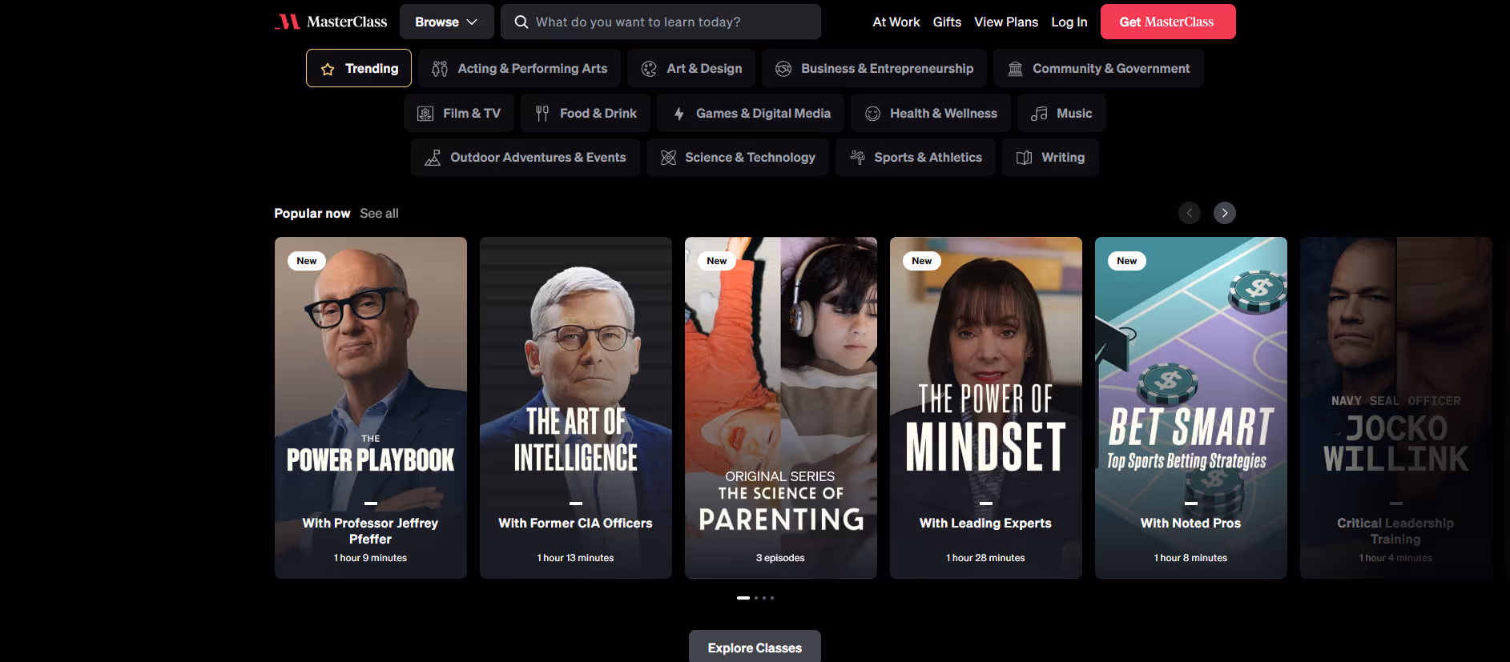Select Art & Design category

coord(691,68)
